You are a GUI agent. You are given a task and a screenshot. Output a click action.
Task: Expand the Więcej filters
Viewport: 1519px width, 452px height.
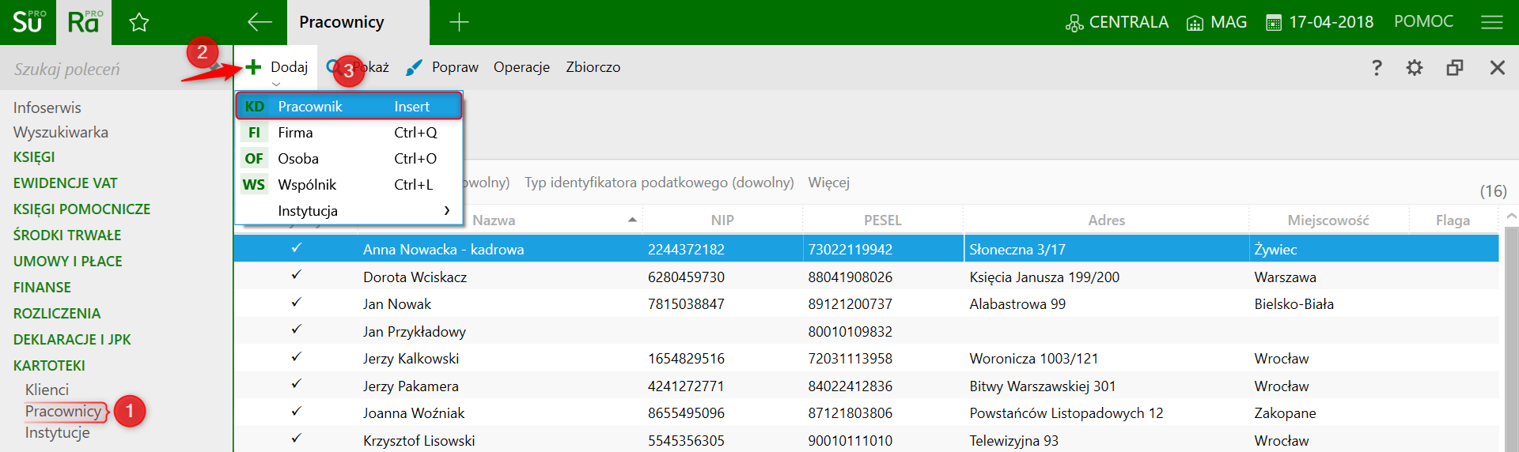[828, 183]
